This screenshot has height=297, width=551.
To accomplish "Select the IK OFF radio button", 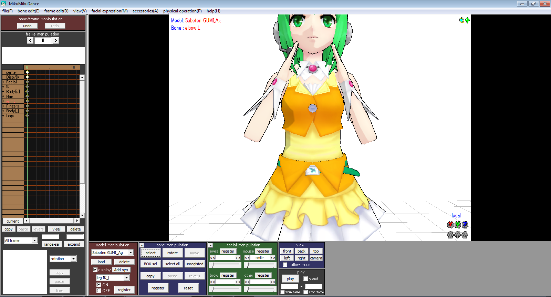I will [99, 291].
